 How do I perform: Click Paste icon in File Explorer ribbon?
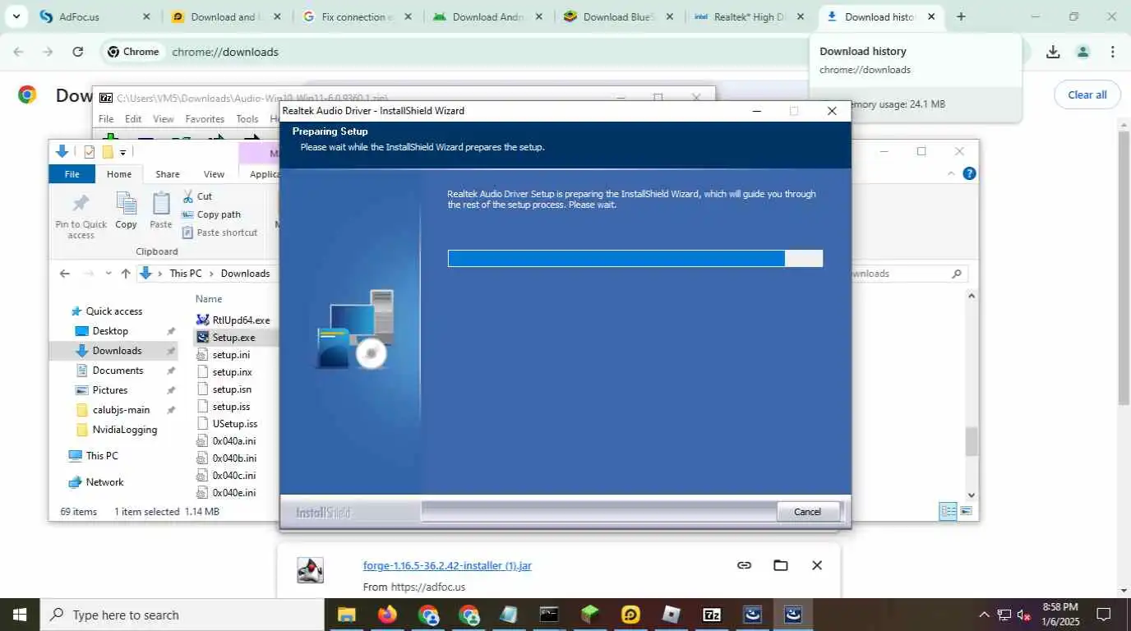(x=161, y=210)
